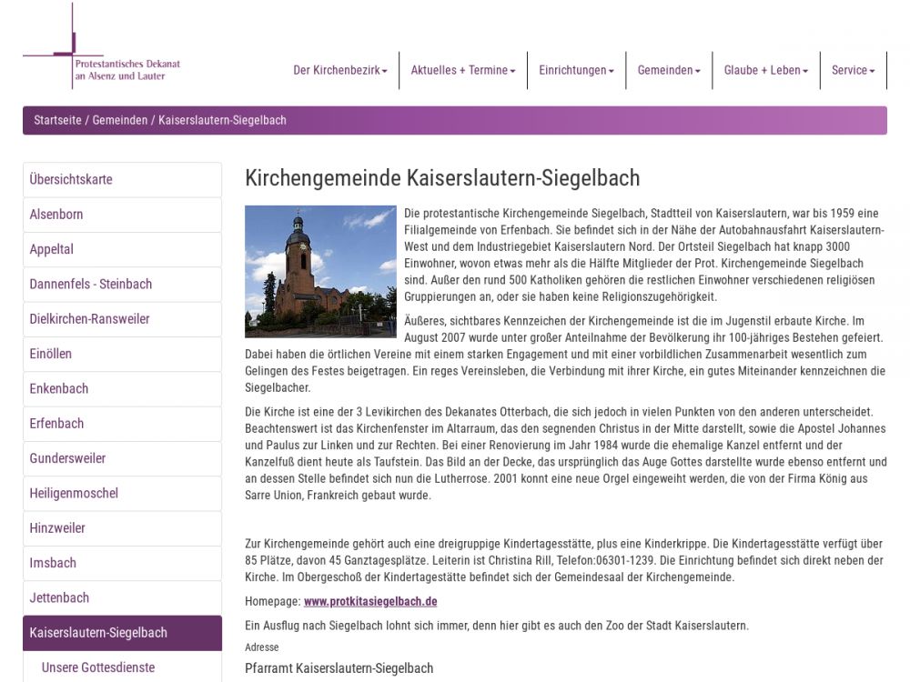The width and height of the screenshot is (910, 682).
Task: Expand the Aktuelles + Termine menu
Action: [x=462, y=71]
